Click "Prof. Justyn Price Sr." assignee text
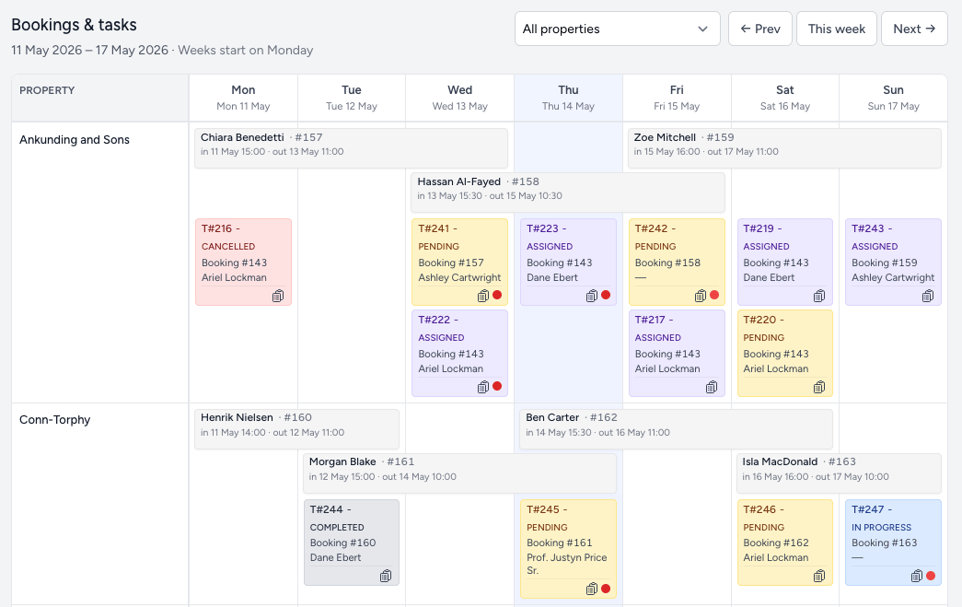The height and width of the screenshot is (607, 962). click(566, 564)
